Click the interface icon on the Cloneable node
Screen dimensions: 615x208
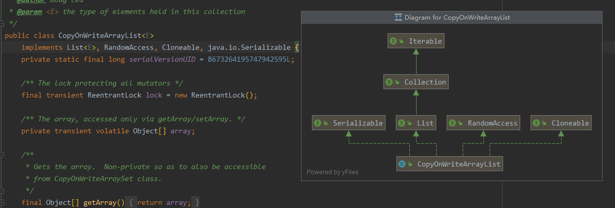point(536,123)
